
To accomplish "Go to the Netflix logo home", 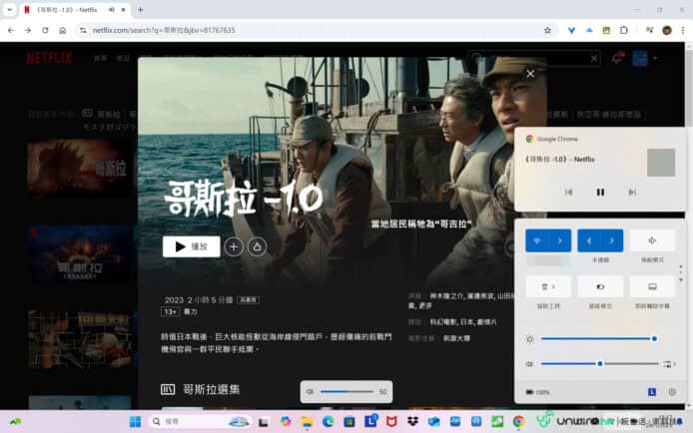I will coord(49,58).
